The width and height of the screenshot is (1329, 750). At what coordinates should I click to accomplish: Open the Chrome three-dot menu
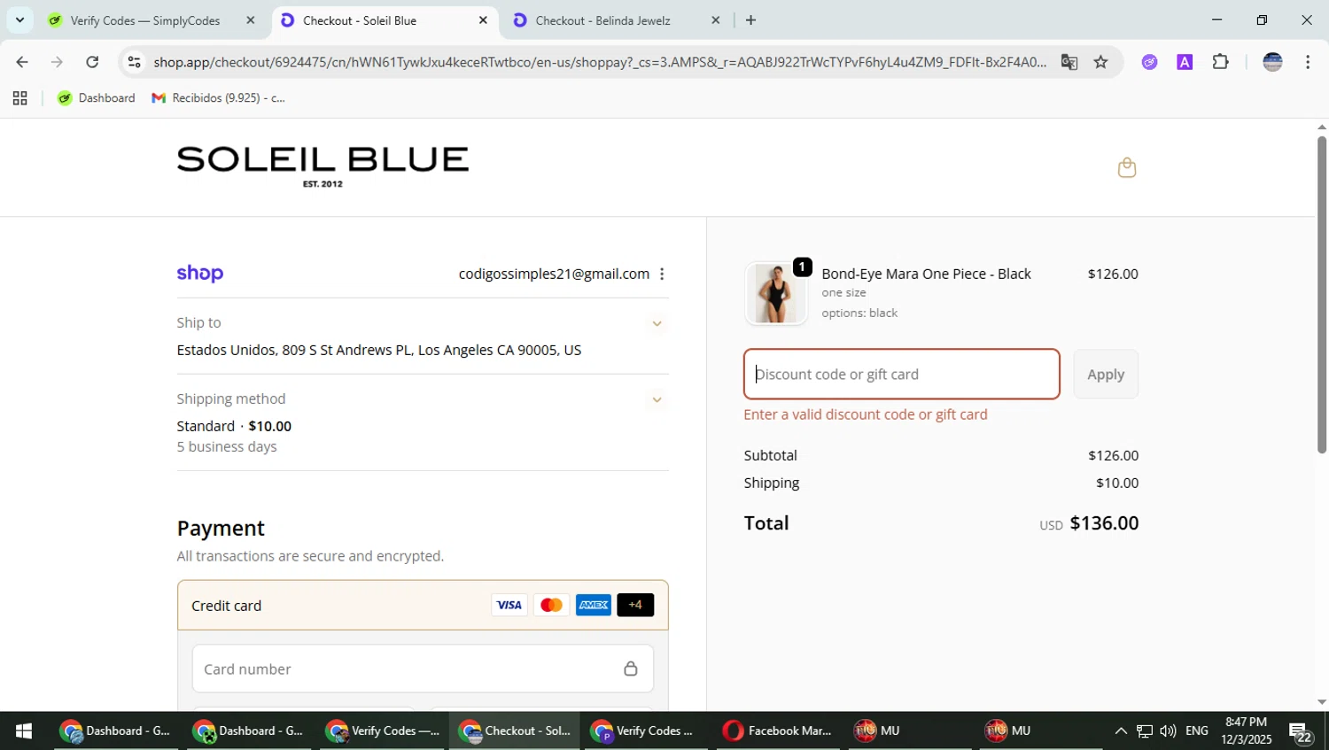pyautogui.click(x=1308, y=62)
